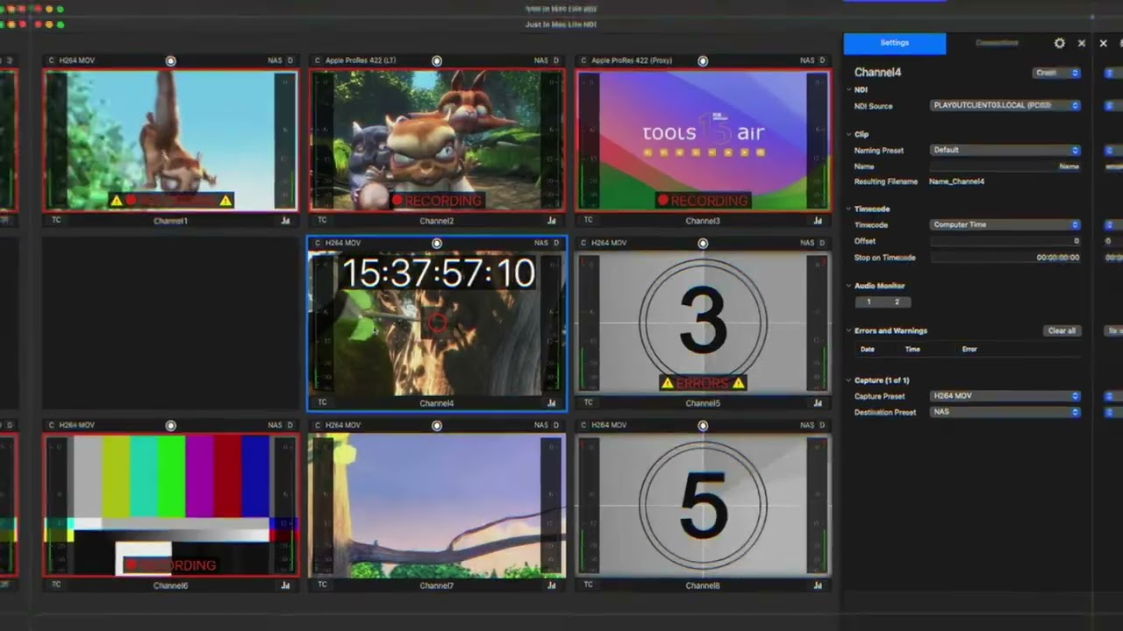Collapse the Audio Monitor section
Screen dimensions: 1123x631
(x=848, y=286)
